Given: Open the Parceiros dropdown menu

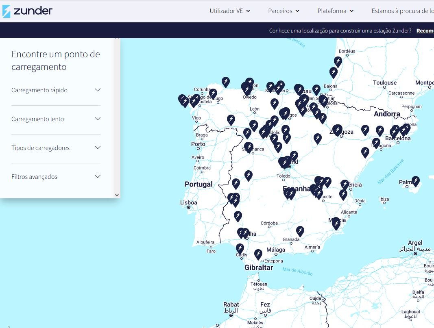Looking at the screenshot, I should 284,11.
